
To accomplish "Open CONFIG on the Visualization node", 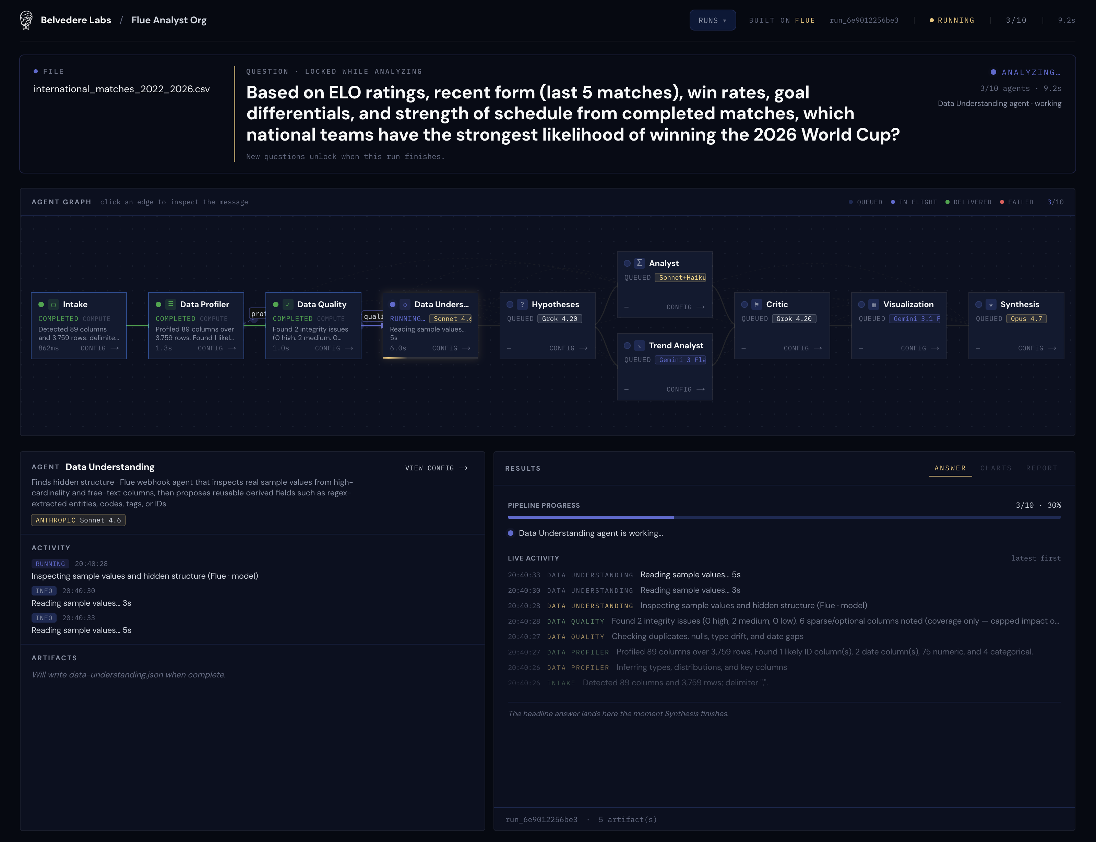I will coord(920,348).
